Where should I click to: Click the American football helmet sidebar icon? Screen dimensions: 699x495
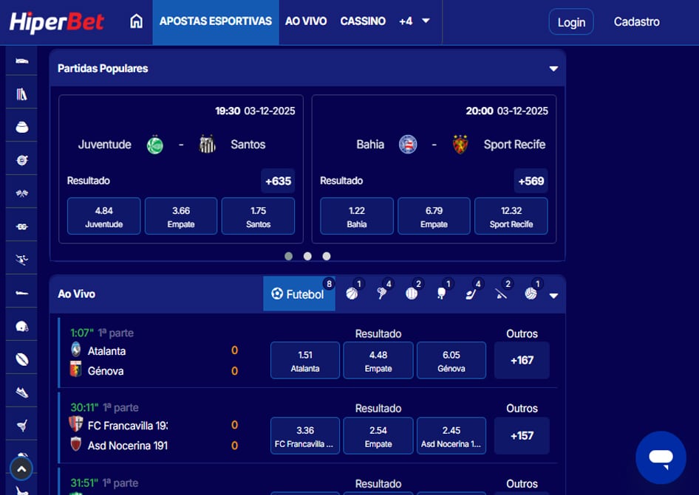click(x=21, y=325)
